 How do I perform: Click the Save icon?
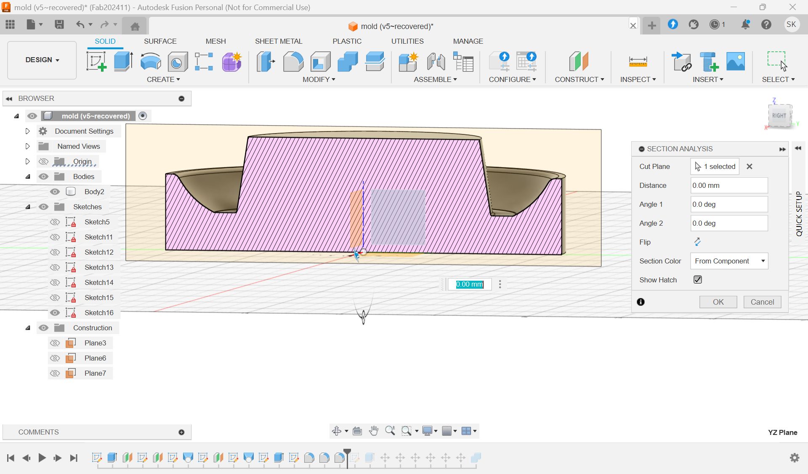(x=59, y=24)
